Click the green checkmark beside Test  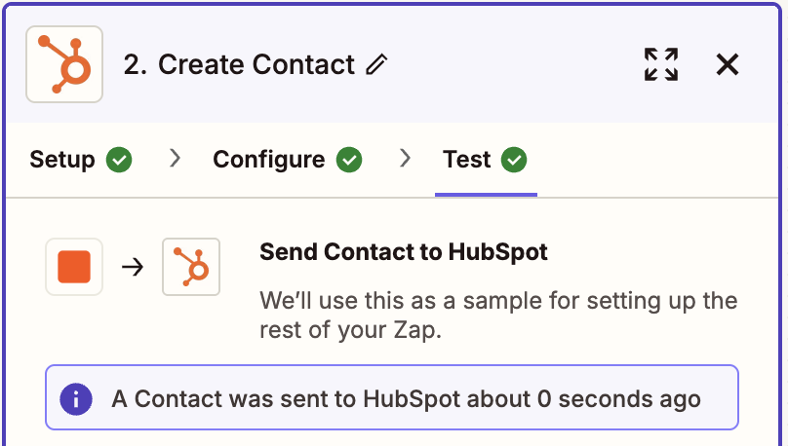[514, 160]
